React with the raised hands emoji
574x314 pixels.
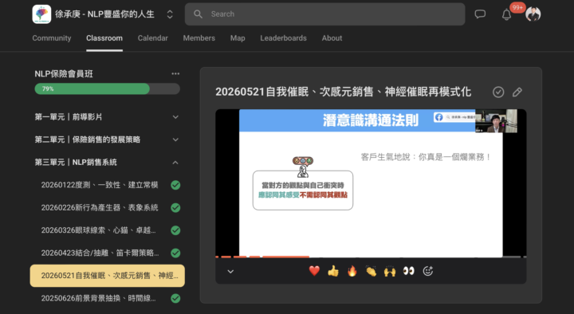click(x=390, y=271)
